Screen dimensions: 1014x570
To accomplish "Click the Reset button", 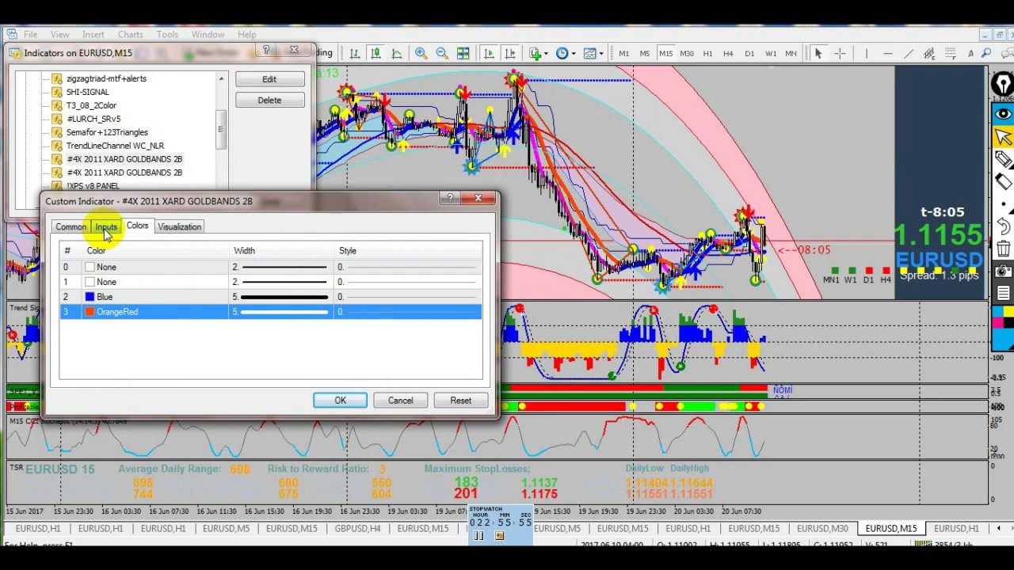I will (460, 401).
